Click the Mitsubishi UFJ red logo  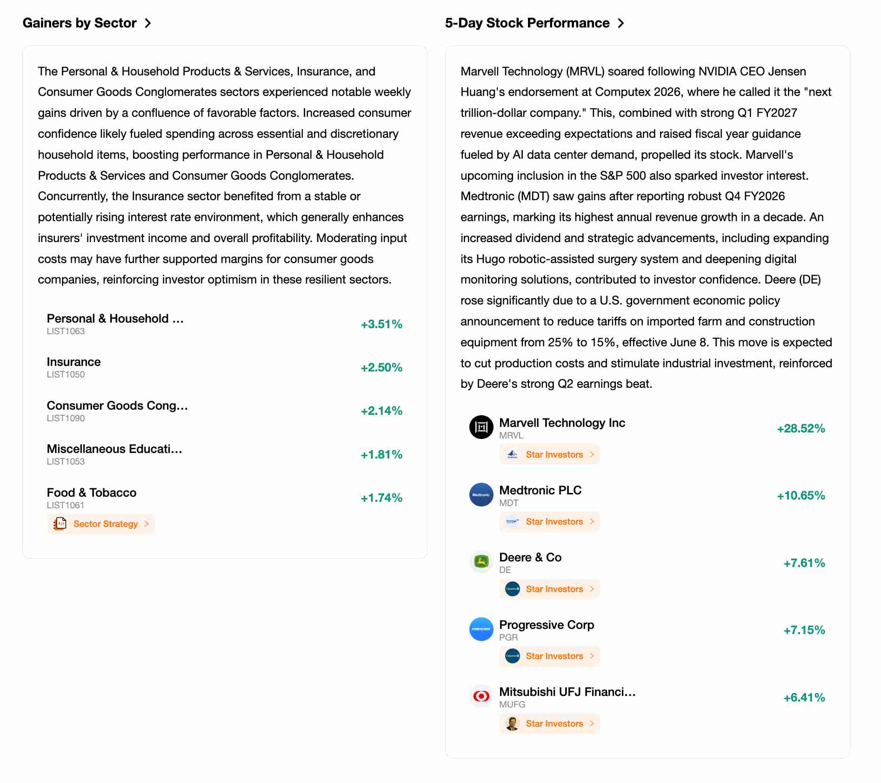(481, 696)
